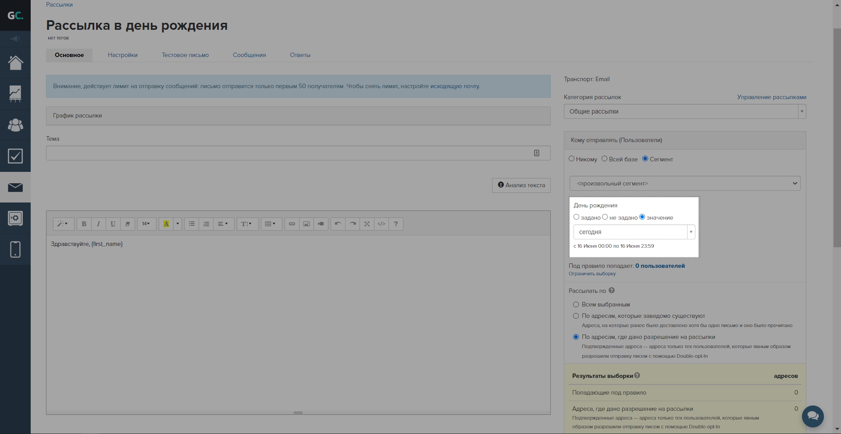The height and width of the screenshot is (434, 841).
Task: Select the 'Никому' radio button
Action: [571, 159]
